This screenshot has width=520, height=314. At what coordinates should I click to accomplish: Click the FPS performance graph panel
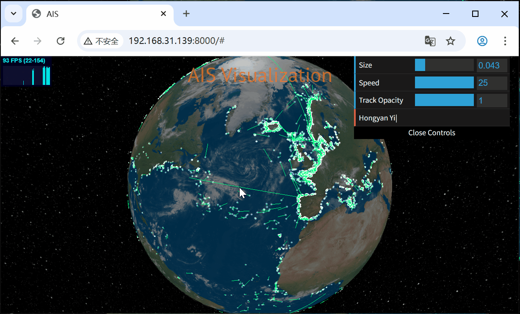point(26,71)
